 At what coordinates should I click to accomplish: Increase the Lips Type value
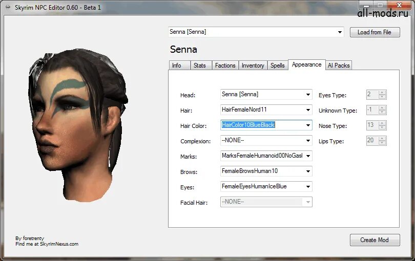click(382, 139)
